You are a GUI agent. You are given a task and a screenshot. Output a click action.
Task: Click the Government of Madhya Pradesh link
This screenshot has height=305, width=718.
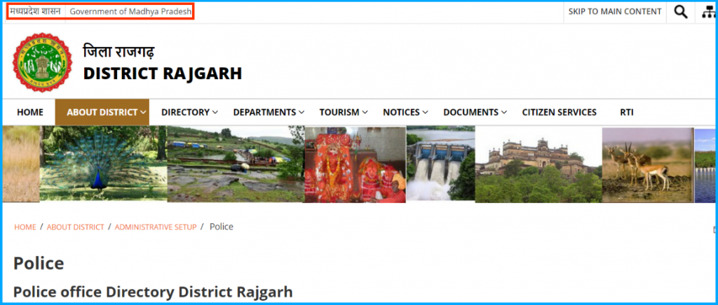click(130, 12)
